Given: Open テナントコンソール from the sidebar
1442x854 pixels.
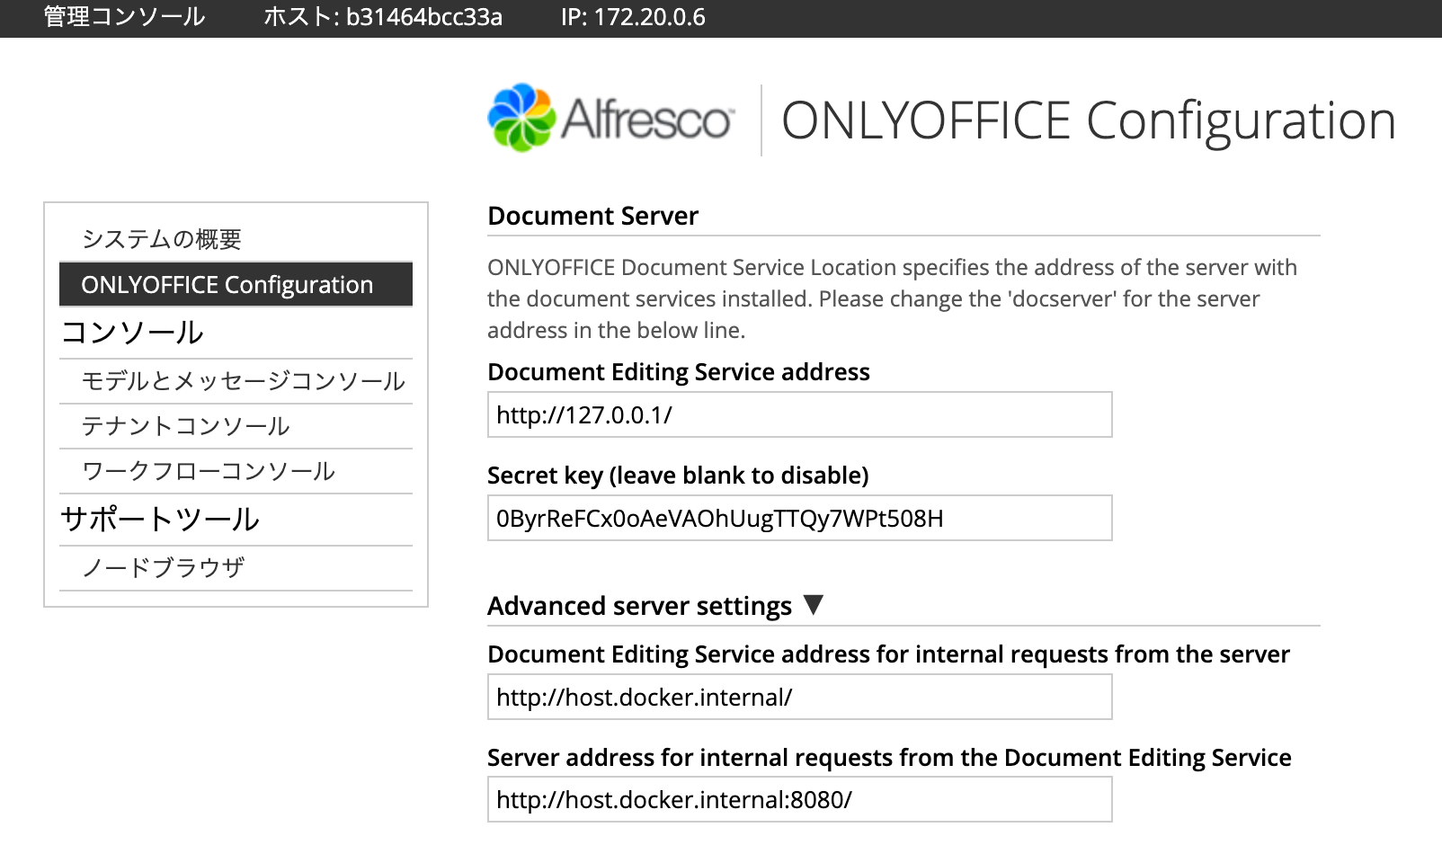Looking at the screenshot, I should click(x=186, y=426).
